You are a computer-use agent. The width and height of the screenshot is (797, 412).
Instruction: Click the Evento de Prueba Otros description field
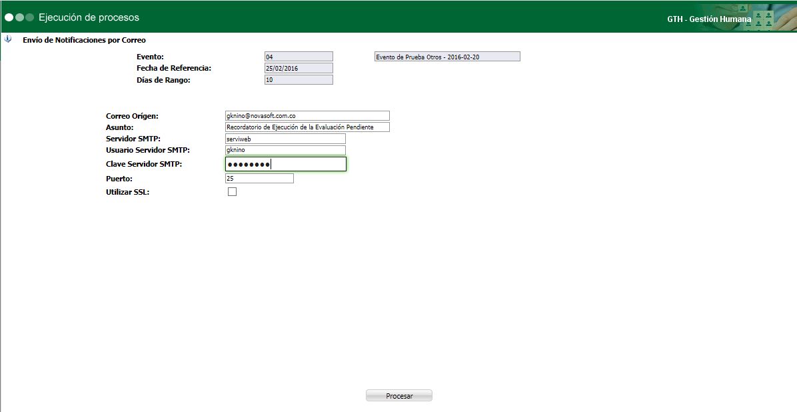447,57
